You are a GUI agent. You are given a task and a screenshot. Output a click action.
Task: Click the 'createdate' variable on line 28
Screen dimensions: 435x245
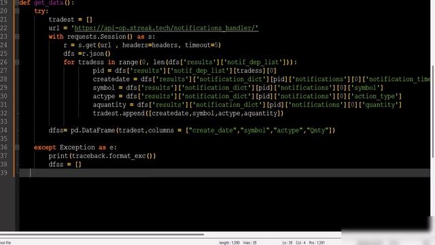(x=111, y=79)
